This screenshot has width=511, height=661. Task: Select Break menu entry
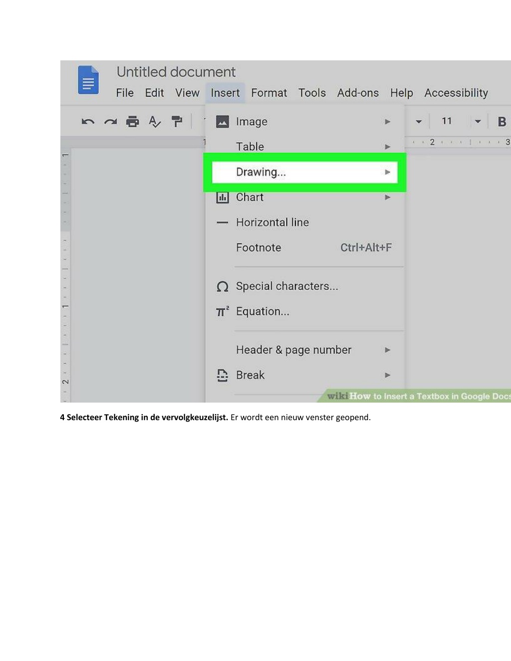coord(304,375)
